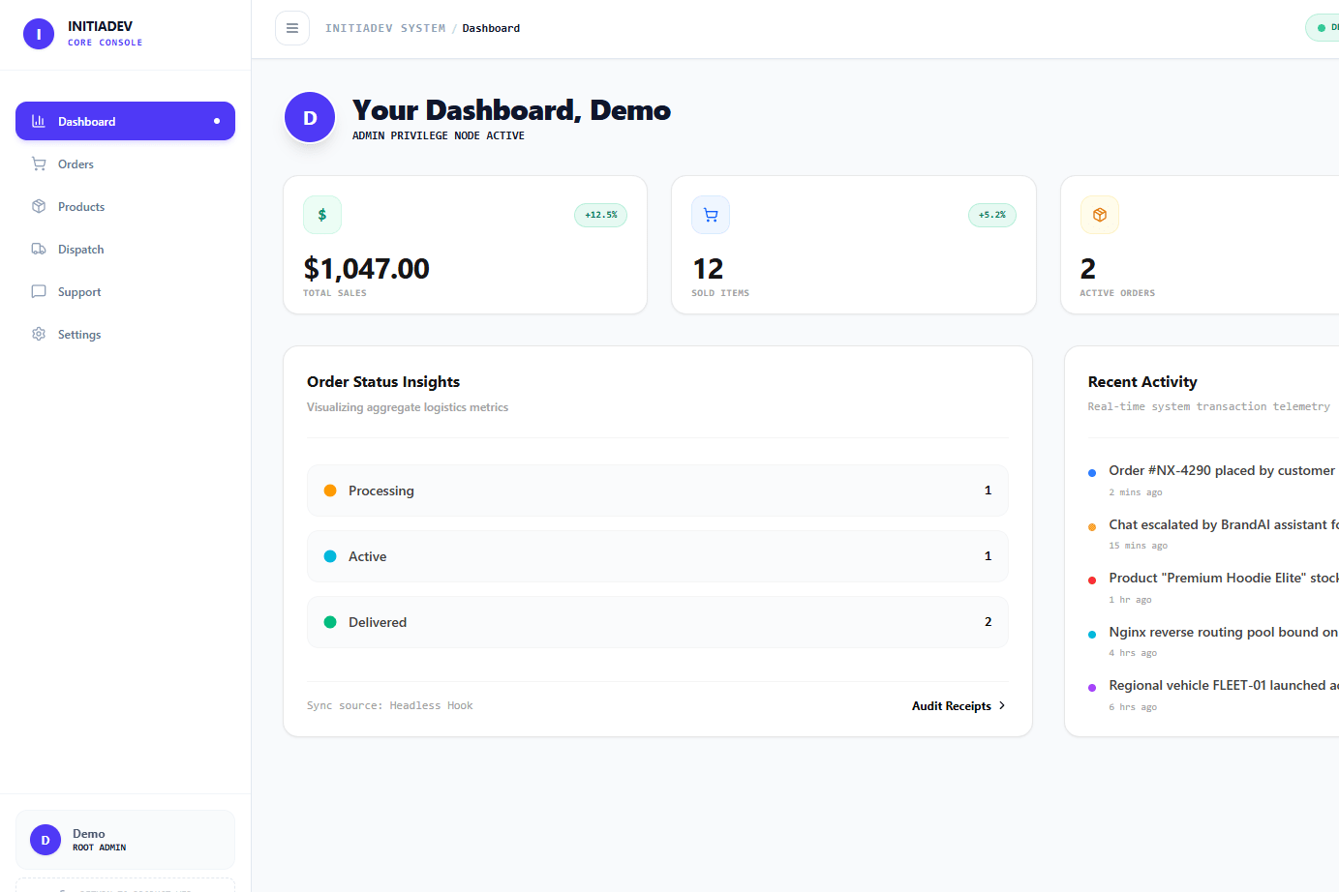
Task: Select the Delivered status row
Action: coord(657,622)
